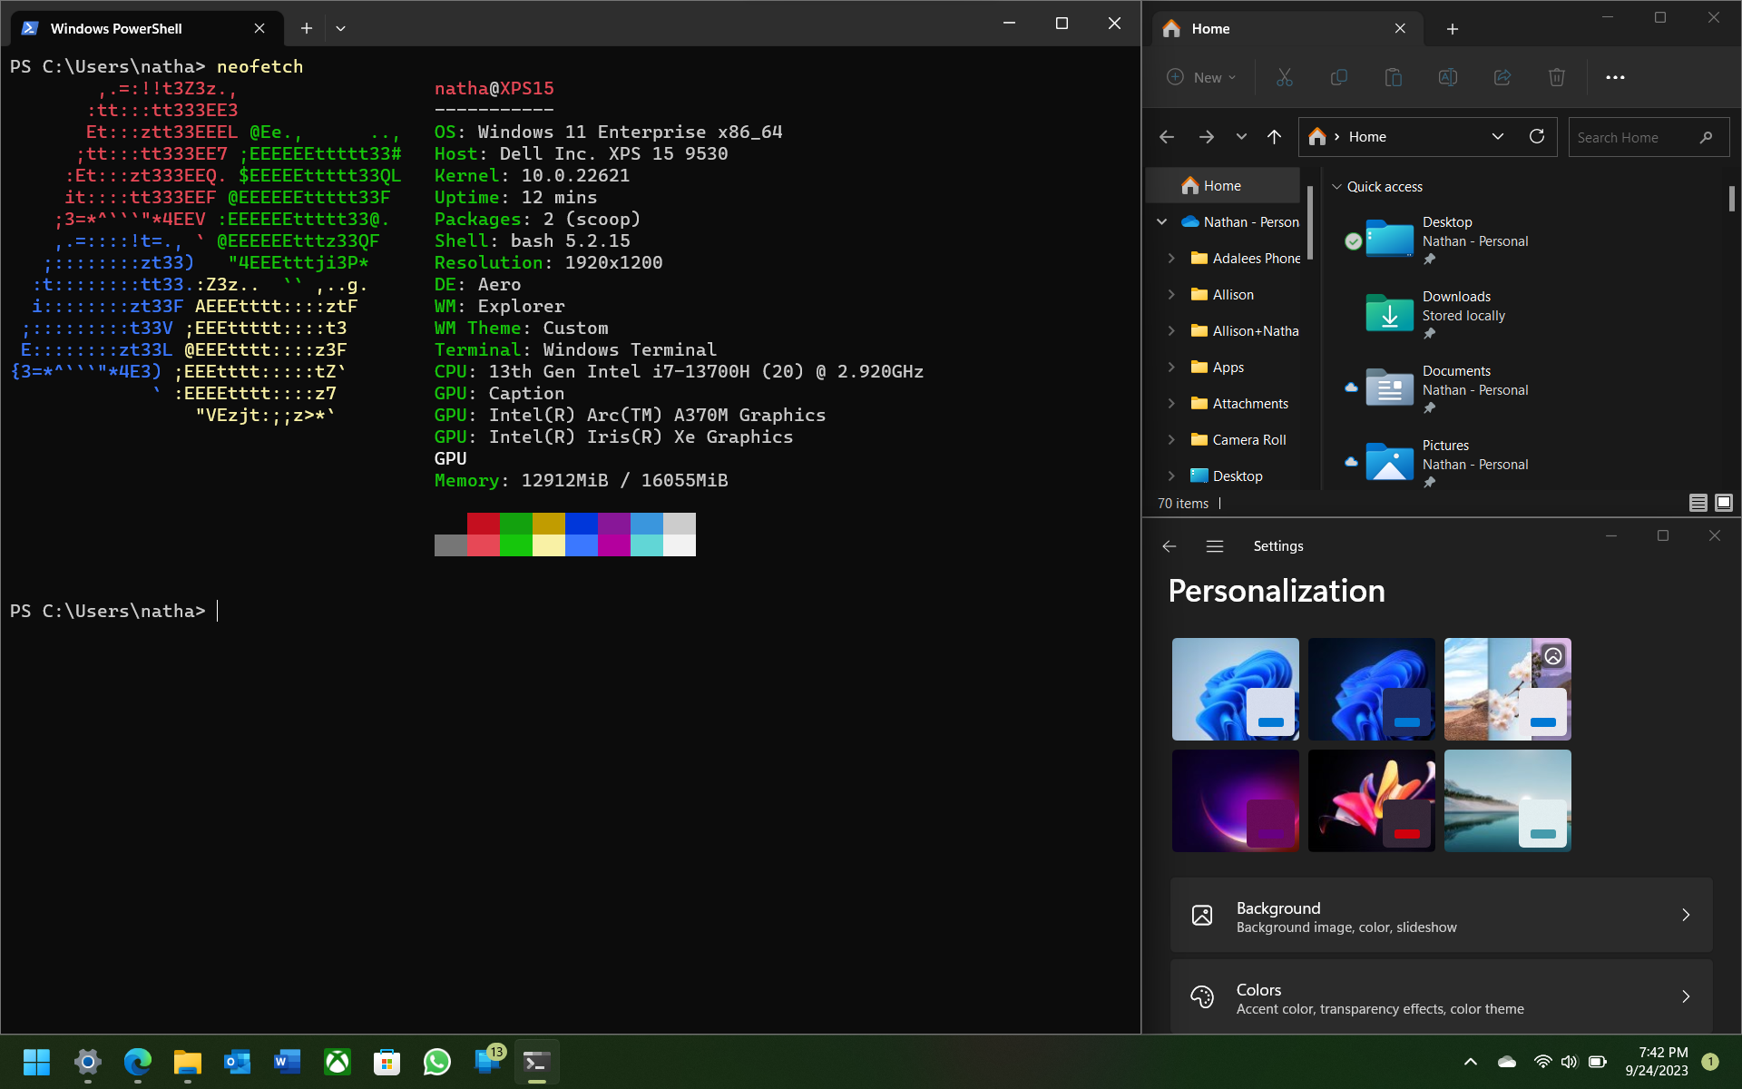
Task: Open Background personalization settings
Action: coord(1441,916)
